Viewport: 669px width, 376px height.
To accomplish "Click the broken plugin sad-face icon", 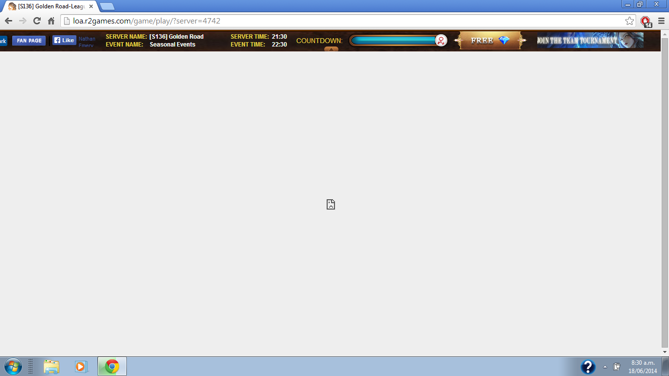I will coord(331,204).
